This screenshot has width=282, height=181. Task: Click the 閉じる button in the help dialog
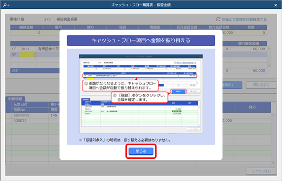pyautogui.click(x=141, y=151)
